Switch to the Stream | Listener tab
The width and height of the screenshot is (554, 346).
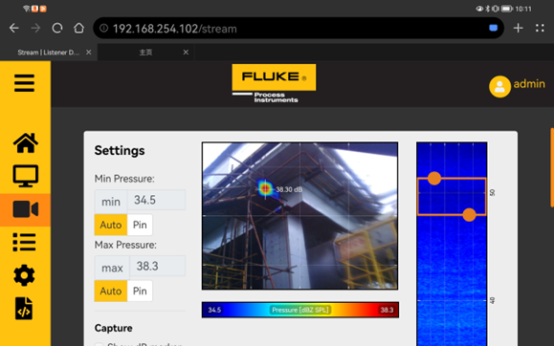click(x=49, y=53)
